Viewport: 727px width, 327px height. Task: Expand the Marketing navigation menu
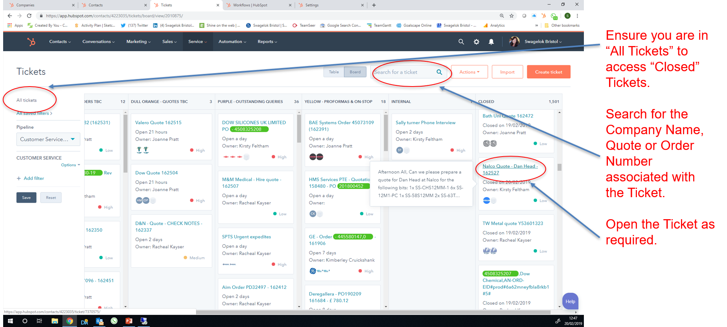138,42
